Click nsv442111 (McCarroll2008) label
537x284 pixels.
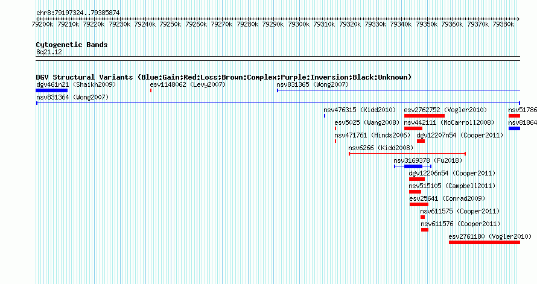[x=449, y=122]
